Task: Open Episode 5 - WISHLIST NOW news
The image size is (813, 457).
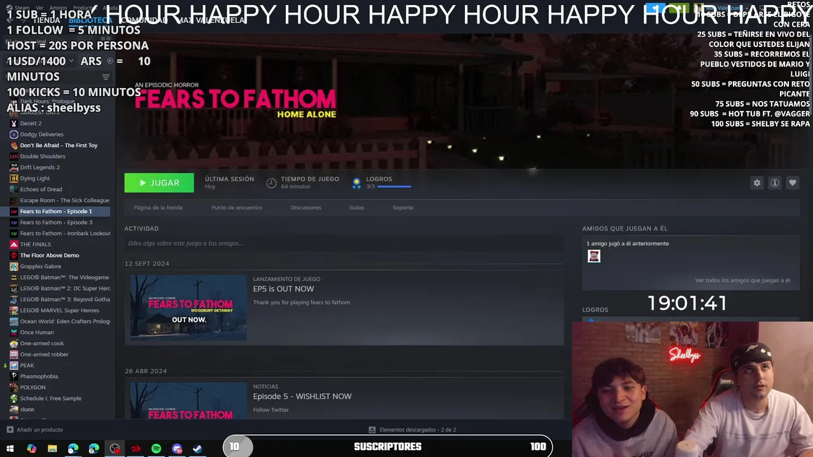Action: pyautogui.click(x=302, y=396)
